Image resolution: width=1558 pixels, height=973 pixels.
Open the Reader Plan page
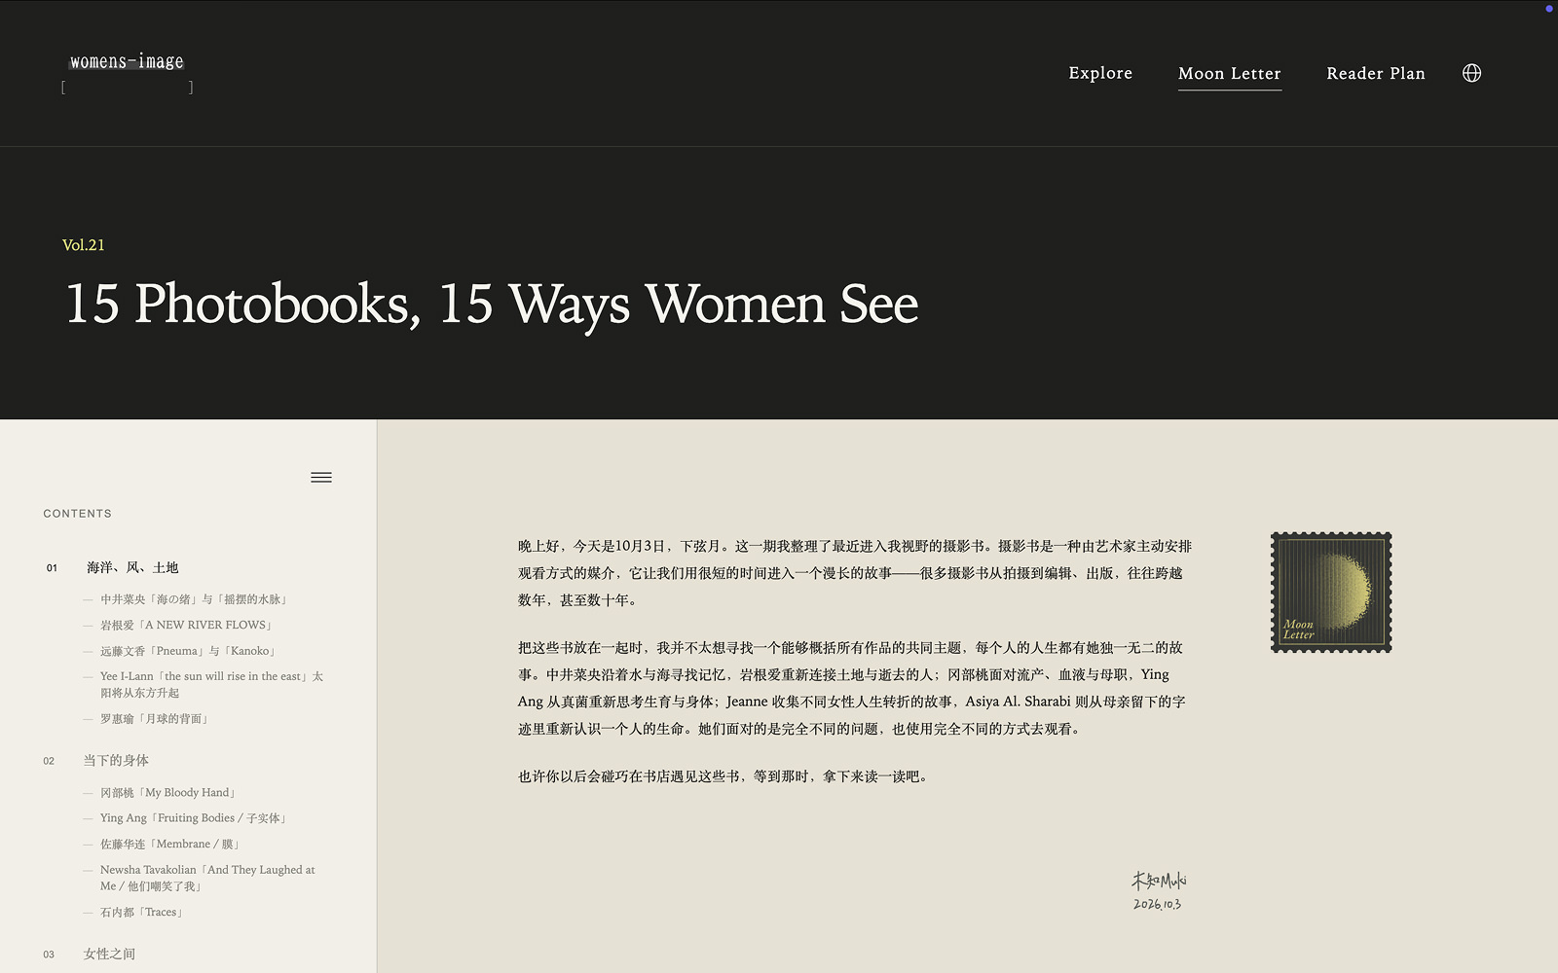point(1376,74)
